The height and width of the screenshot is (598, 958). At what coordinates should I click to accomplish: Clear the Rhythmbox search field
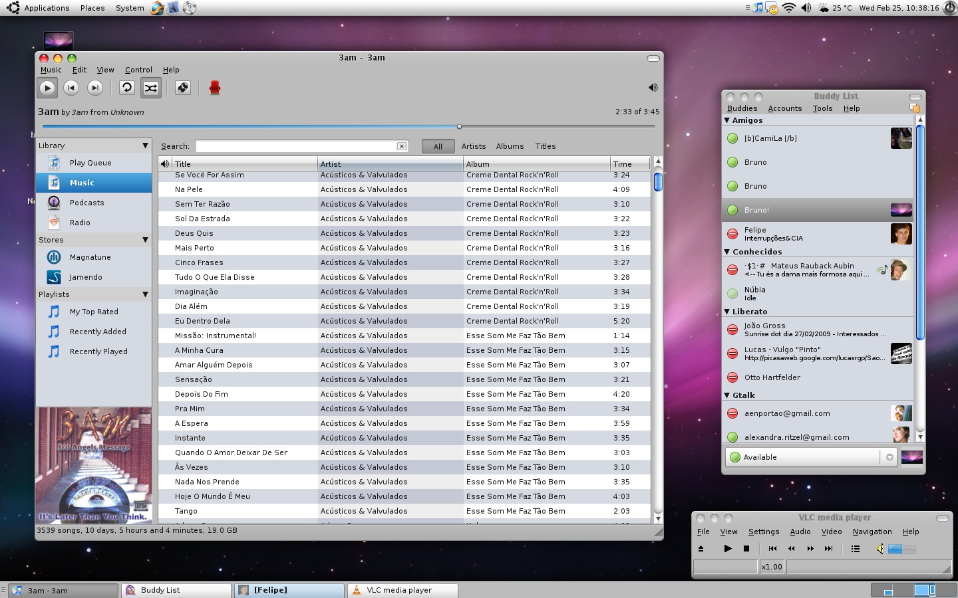pos(402,146)
